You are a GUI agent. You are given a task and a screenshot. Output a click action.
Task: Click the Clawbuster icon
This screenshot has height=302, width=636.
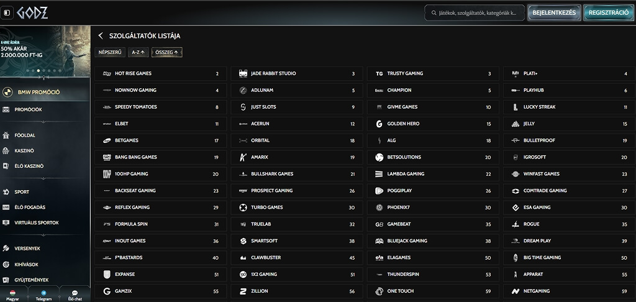(x=243, y=258)
